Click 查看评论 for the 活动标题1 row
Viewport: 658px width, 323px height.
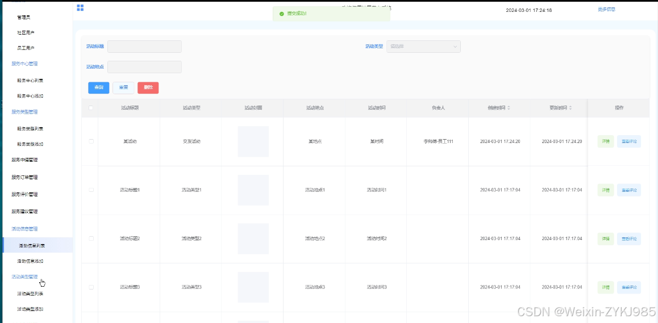pos(629,190)
